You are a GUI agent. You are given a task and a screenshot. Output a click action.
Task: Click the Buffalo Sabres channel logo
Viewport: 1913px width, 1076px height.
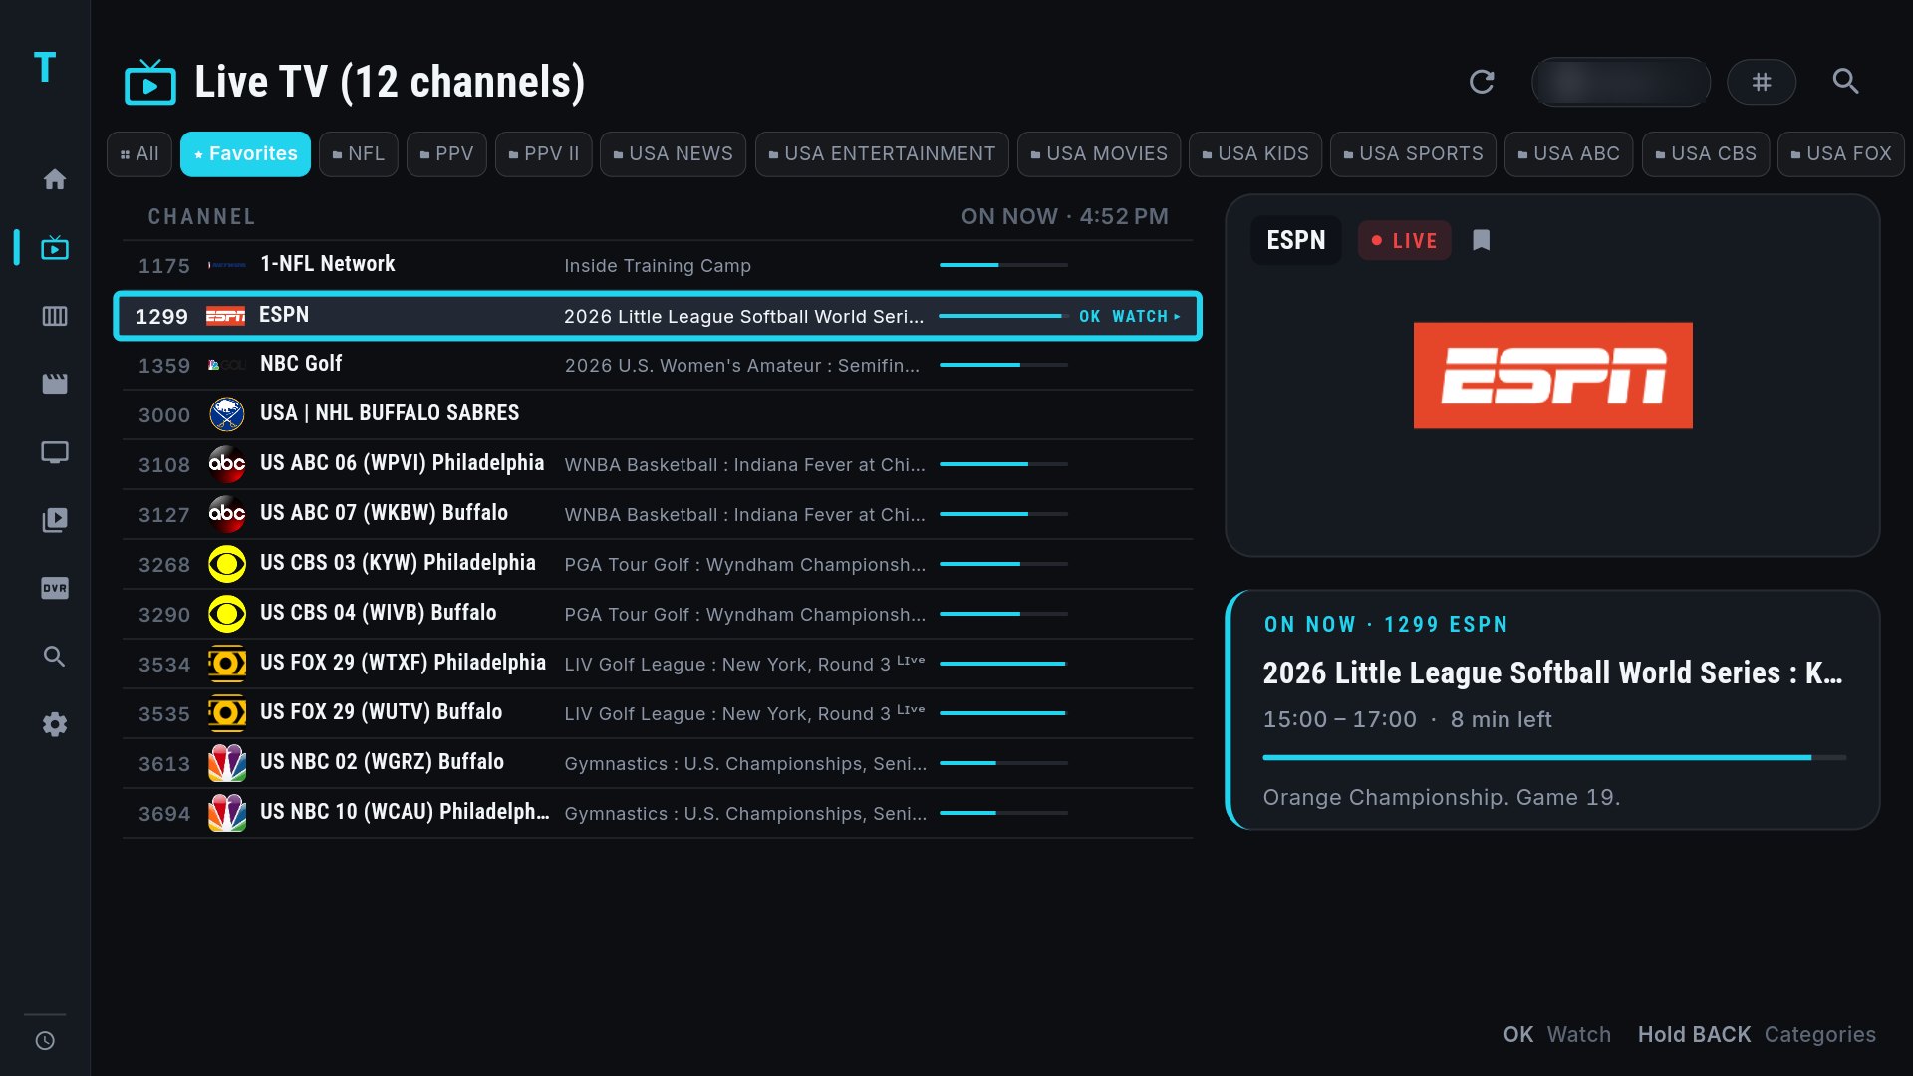click(x=227, y=414)
